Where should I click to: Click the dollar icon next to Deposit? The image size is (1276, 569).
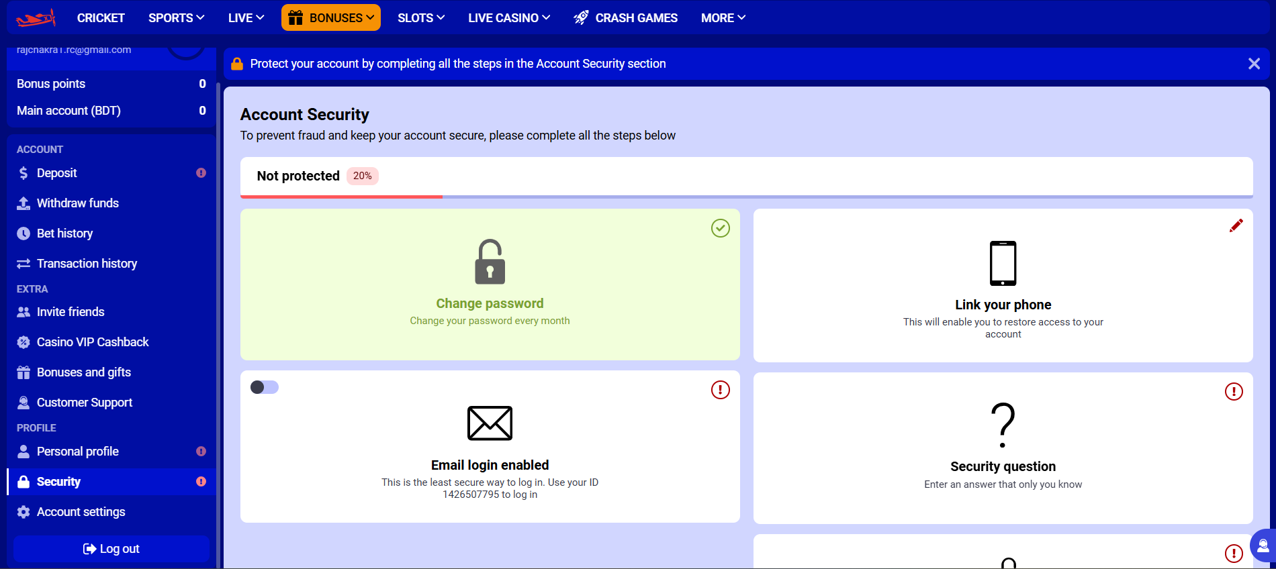click(x=24, y=173)
